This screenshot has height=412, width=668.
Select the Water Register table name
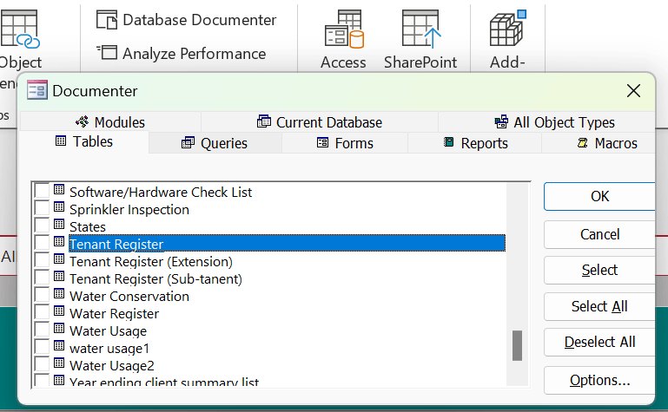[114, 314]
